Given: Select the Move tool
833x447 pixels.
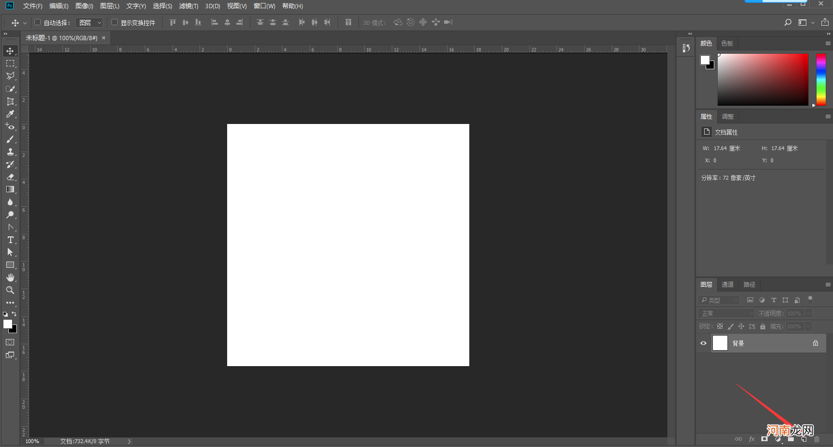Looking at the screenshot, I should (x=10, y=51).
